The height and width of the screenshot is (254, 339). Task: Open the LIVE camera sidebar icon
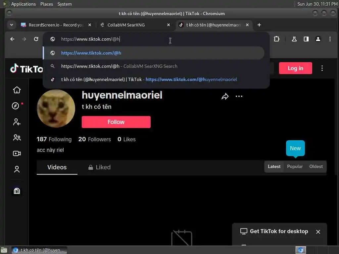(x=17, y=153)
